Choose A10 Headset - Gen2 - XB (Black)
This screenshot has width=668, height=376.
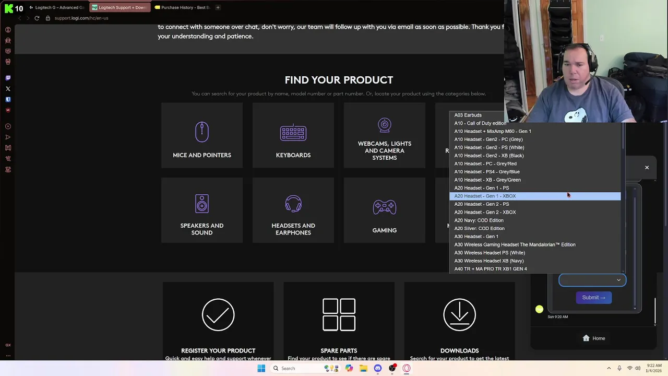535,156
